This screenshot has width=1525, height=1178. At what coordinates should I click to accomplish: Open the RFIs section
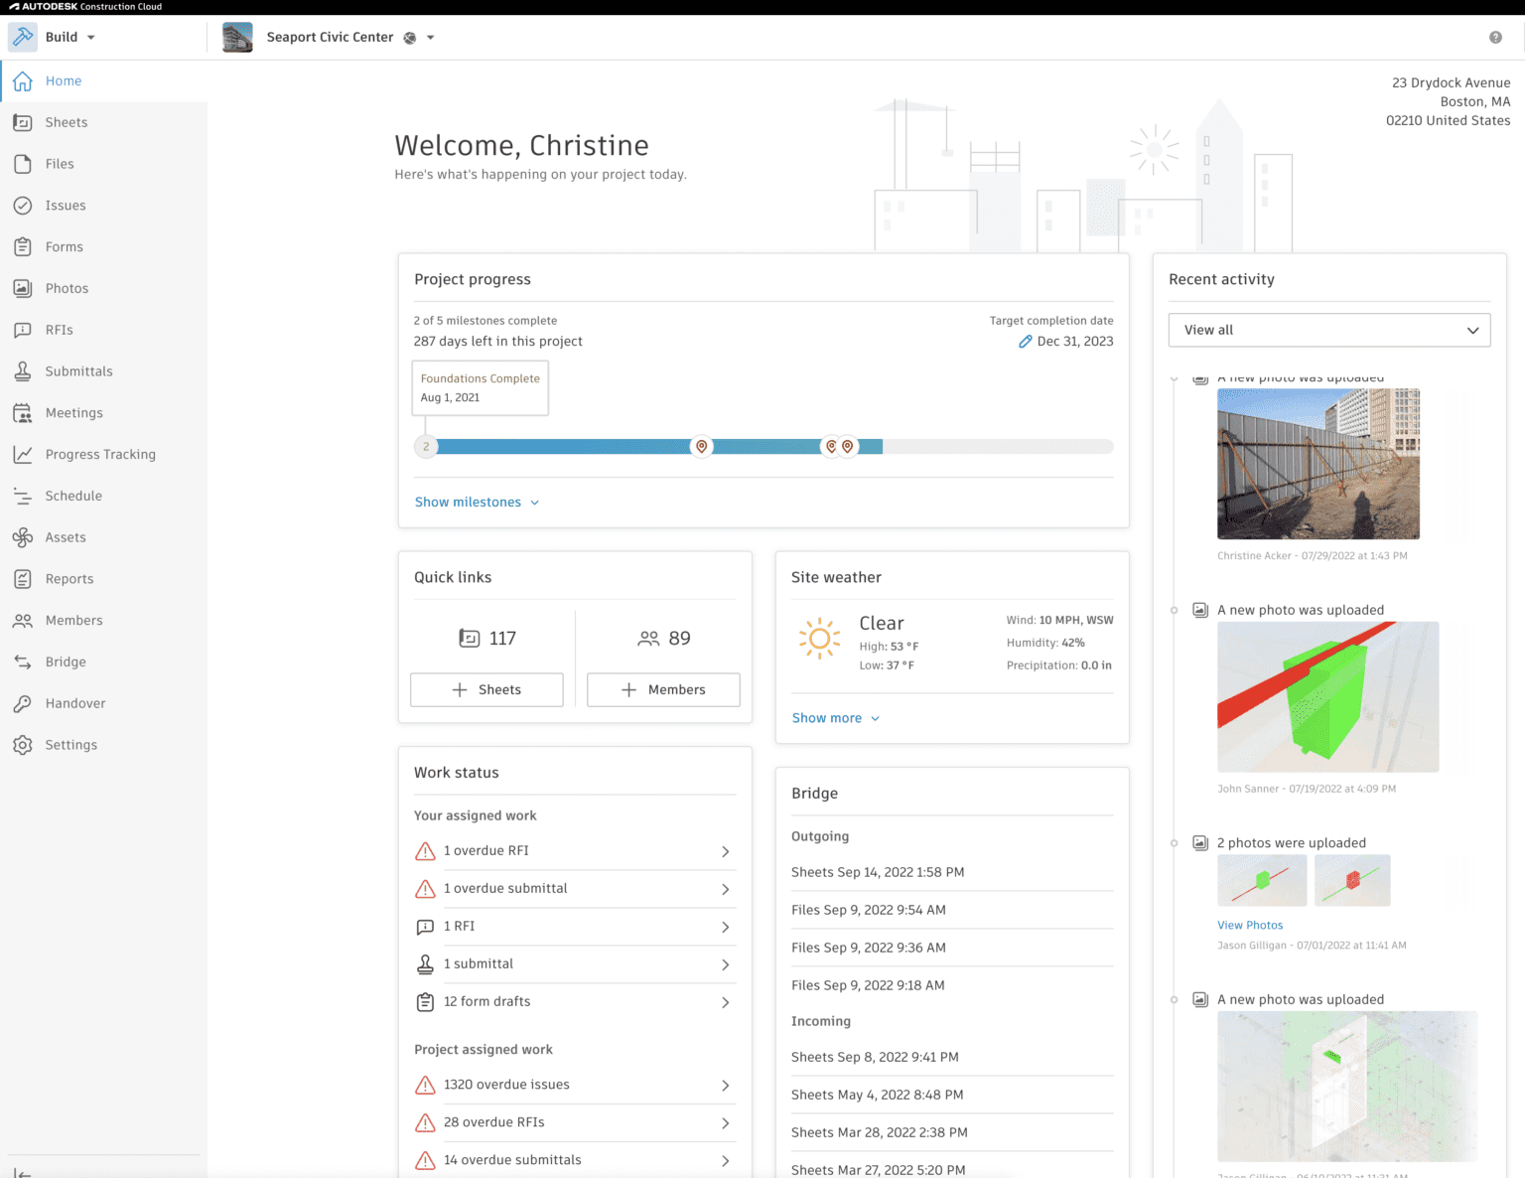tap(61, 329)
